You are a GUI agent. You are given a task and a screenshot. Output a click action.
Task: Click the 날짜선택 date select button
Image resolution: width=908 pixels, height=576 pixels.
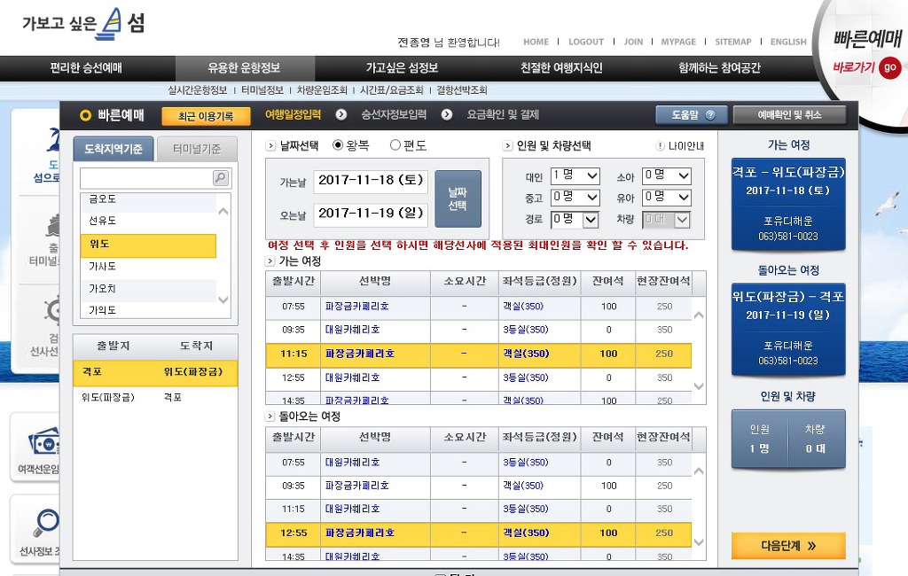458,198
